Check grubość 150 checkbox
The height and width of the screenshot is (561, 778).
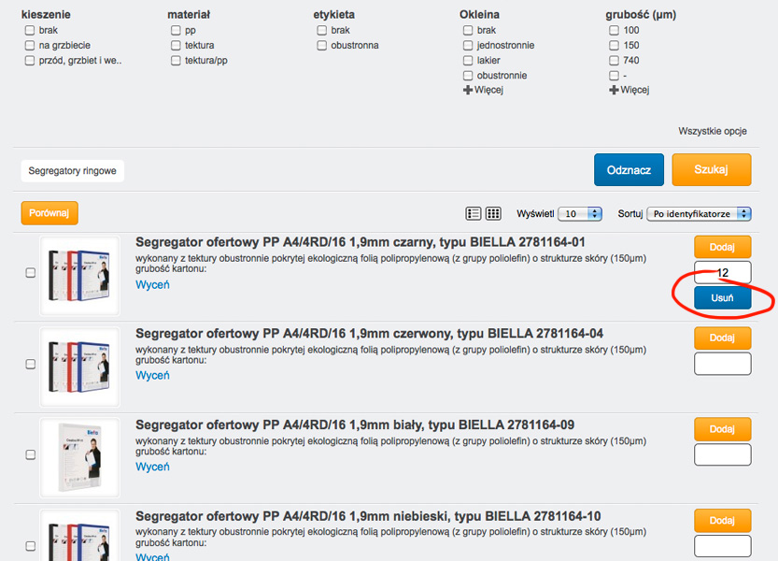click(614, 46)
